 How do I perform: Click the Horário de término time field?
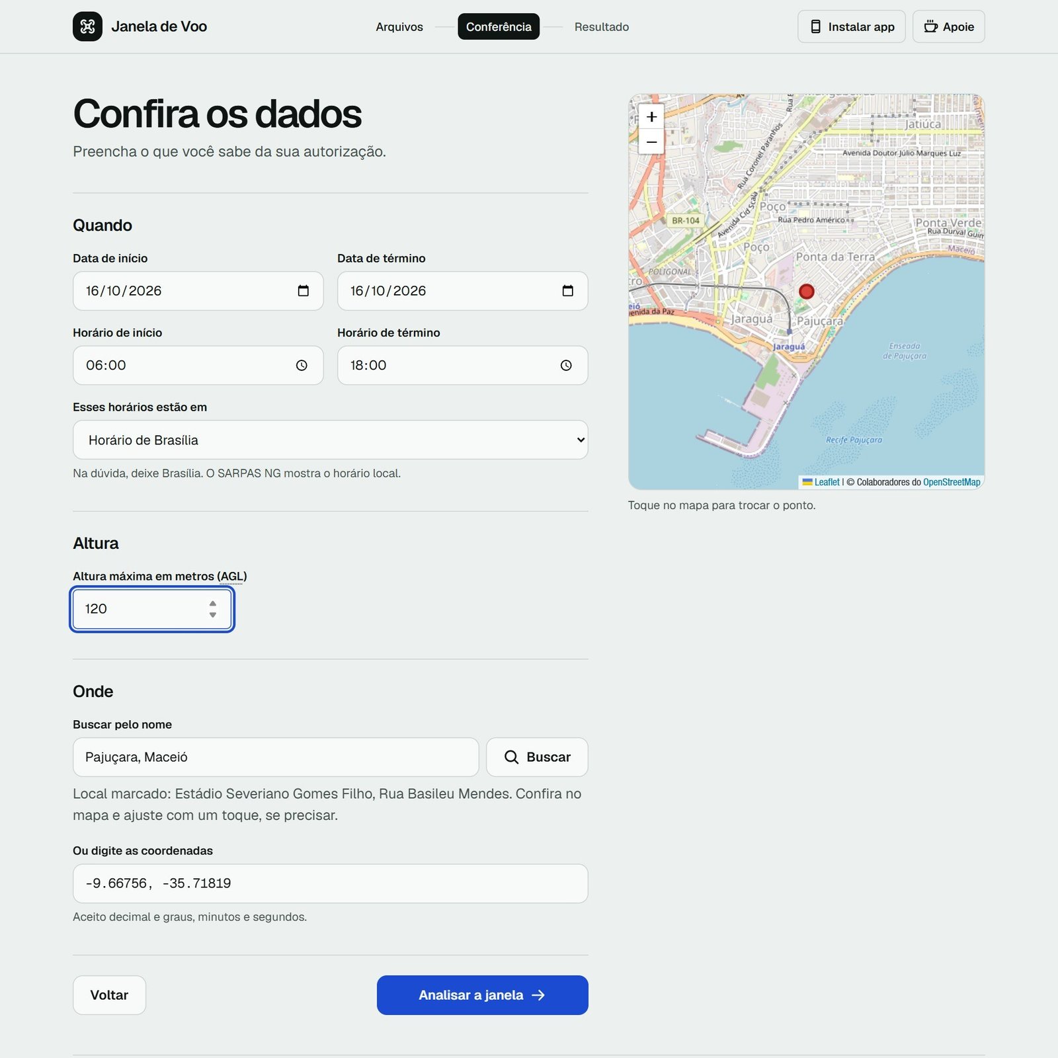pyautogui.click(x=463, y=366)
